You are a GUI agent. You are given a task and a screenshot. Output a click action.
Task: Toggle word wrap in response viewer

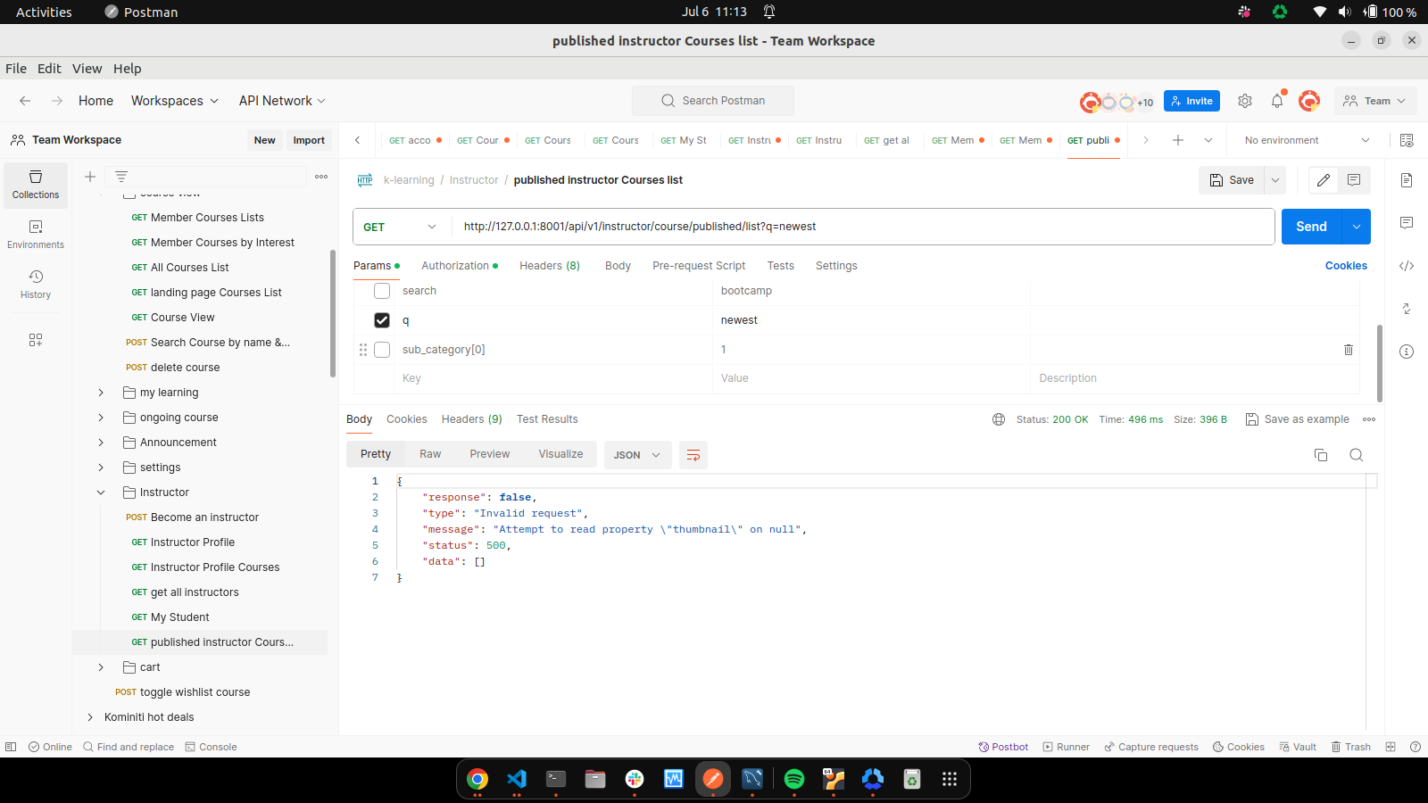[693, 455]
